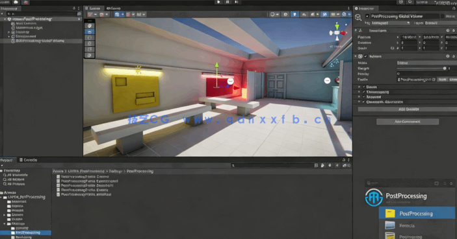Screen dimensions: 457x239
Task: Collapse the Transform component
Action: point(356,30)
